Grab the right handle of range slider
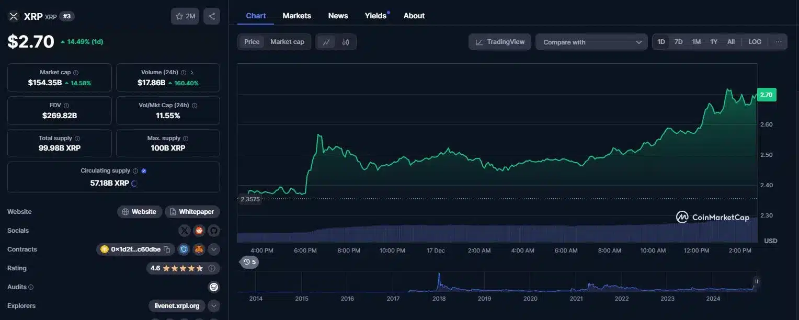 (x=756, y=281)
